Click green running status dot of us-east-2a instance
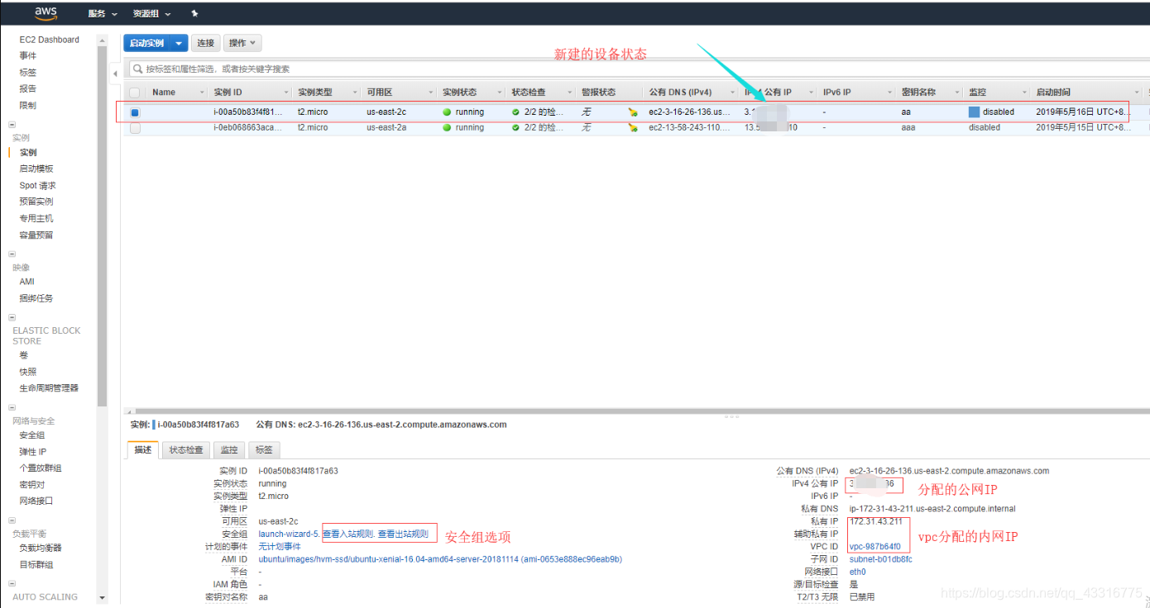The image size is (1150, 608). (x=447, y=128)
